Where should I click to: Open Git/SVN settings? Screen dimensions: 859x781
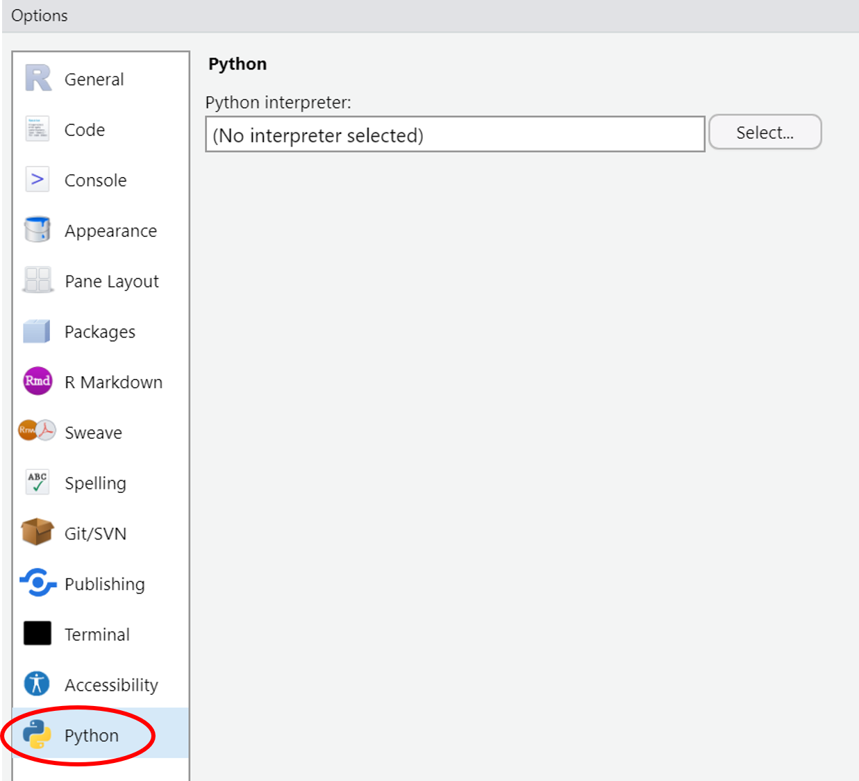pyautogui.click(x=101, y=533)
